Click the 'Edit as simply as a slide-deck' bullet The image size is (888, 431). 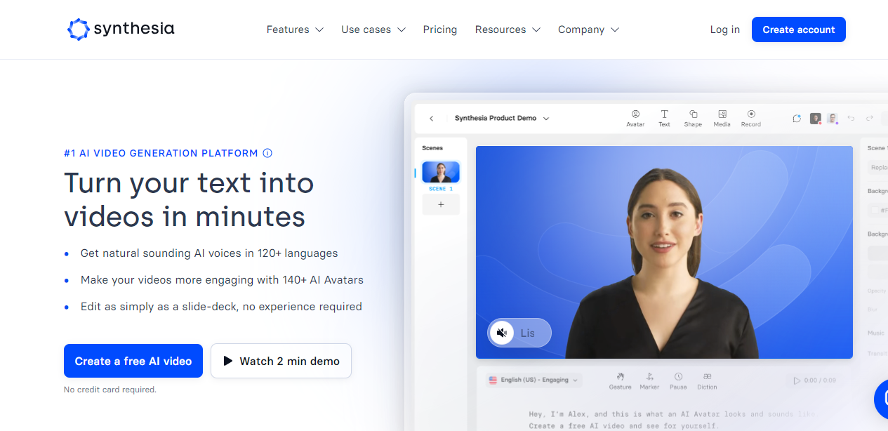221,307
